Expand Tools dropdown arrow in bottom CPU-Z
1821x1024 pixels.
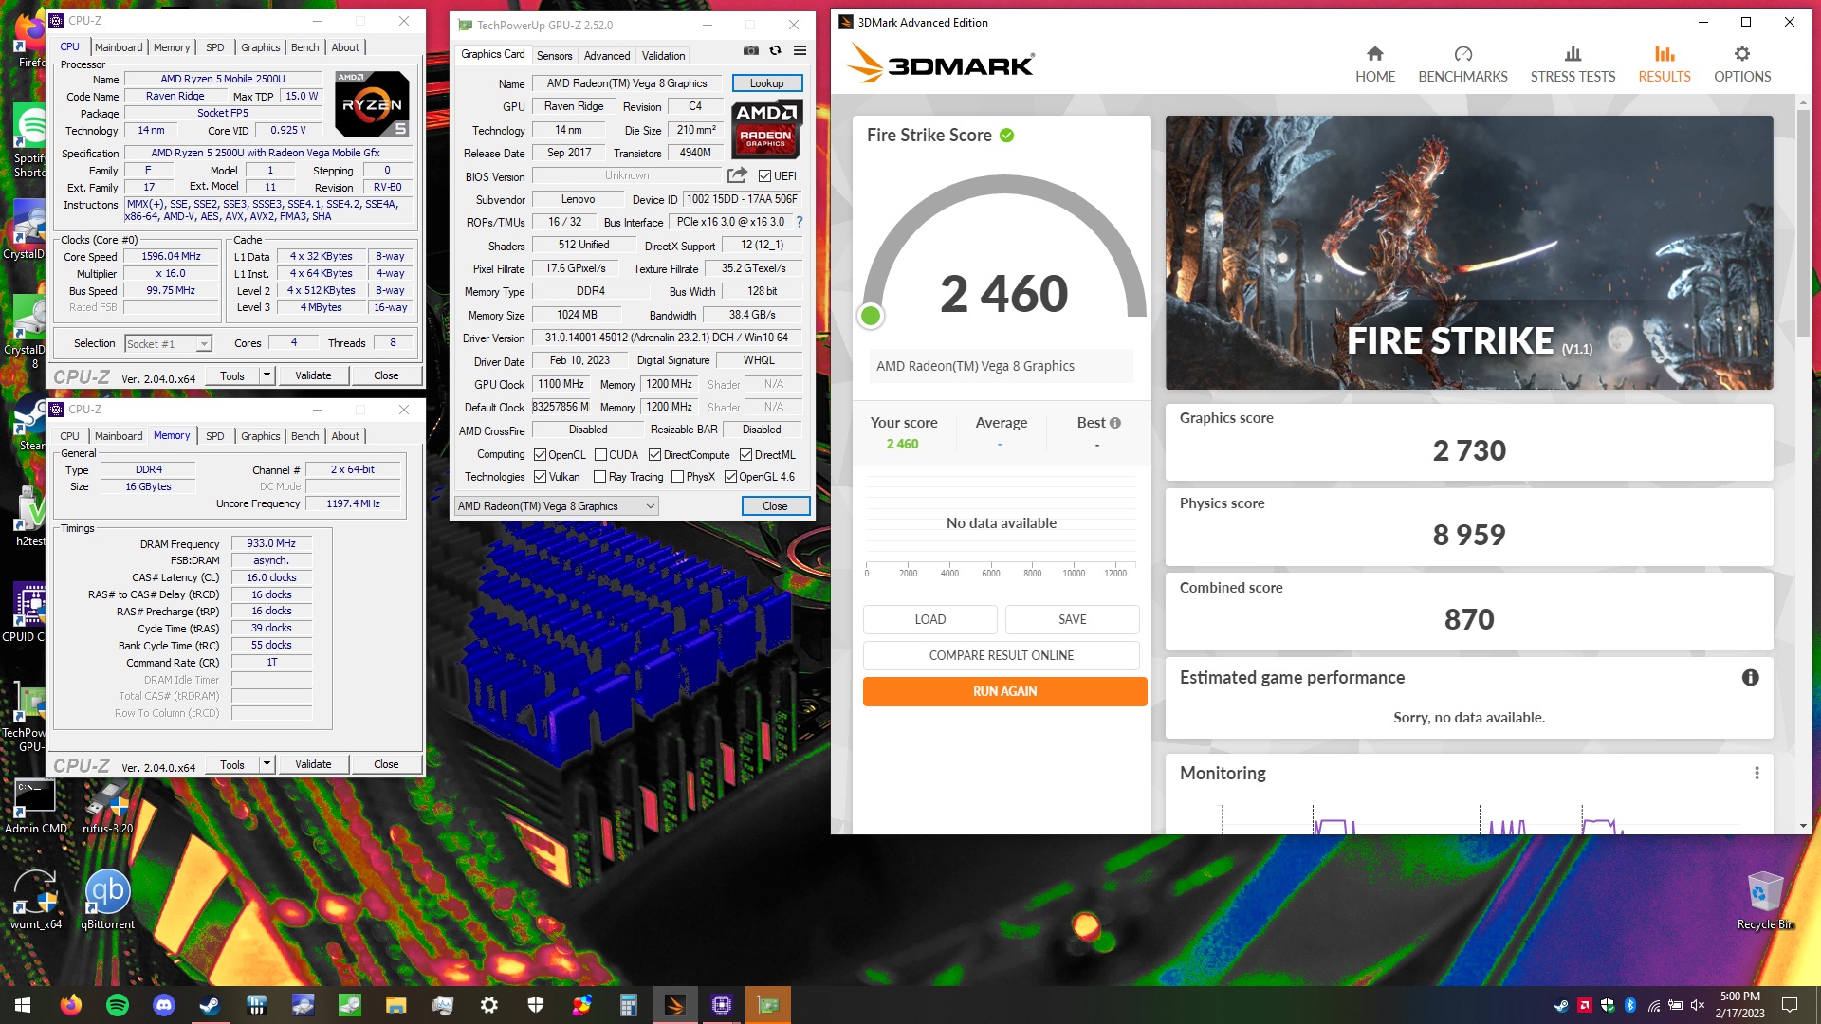point(267,764)
